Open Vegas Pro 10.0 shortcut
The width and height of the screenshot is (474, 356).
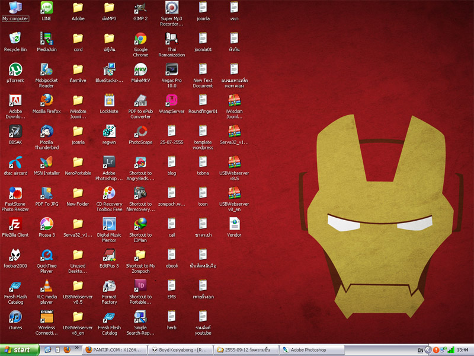172,76
